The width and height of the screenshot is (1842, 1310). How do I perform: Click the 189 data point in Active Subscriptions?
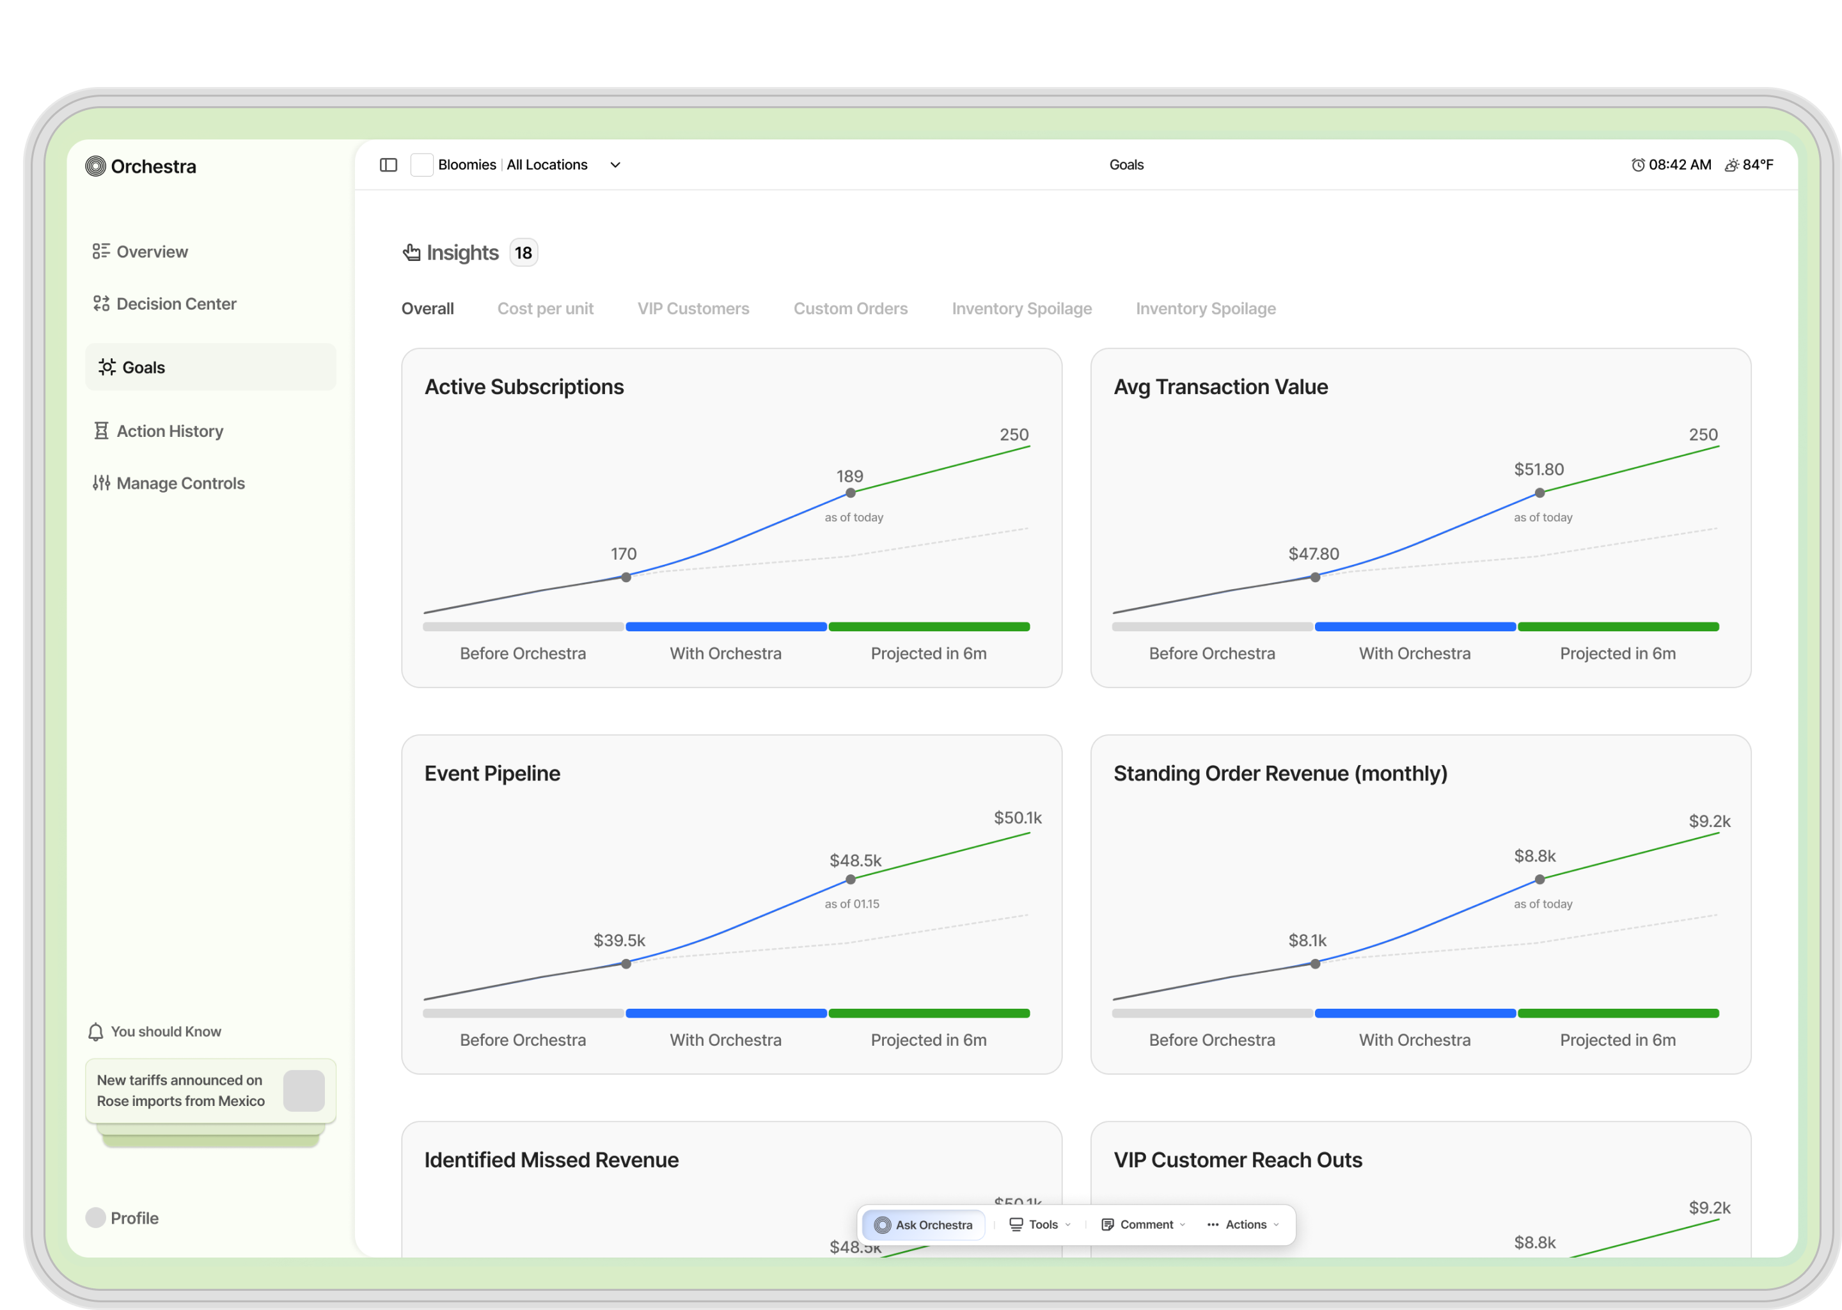coord(850,493)
